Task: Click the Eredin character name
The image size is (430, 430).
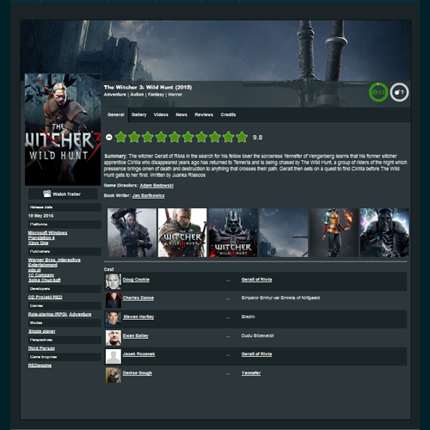Action: [x=249, y=316]
